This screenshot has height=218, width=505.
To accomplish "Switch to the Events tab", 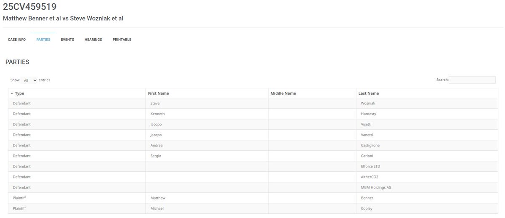I will [x=67, y=40].
